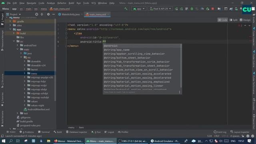Click Sync Project with Gradle Files icon

[231, 9]
